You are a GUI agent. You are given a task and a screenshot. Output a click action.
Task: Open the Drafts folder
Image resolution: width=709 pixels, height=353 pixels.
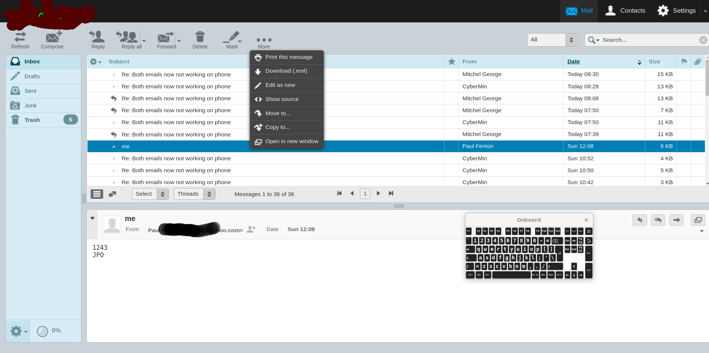43,76
